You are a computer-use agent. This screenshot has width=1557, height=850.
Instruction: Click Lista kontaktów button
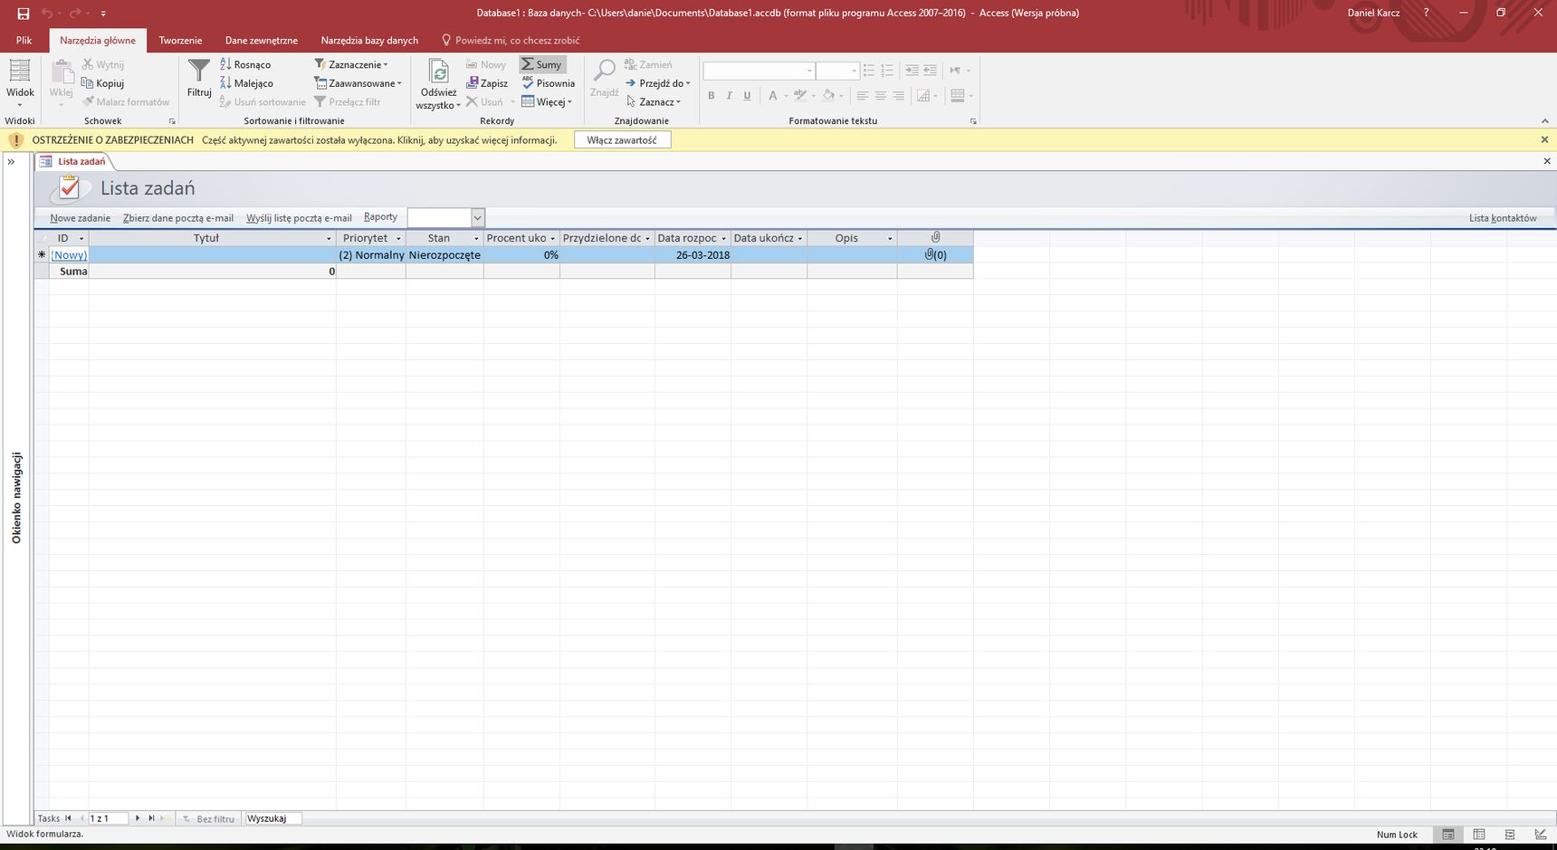(x=1503, y=218)
